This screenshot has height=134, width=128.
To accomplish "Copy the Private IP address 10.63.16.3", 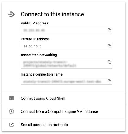I will 110,46.
